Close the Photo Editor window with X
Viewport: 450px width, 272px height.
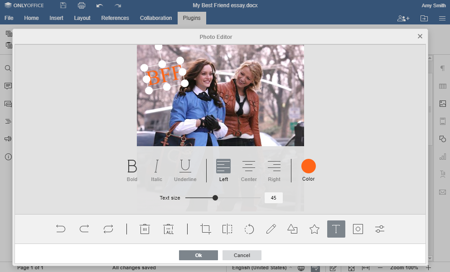tap(420, 36)
